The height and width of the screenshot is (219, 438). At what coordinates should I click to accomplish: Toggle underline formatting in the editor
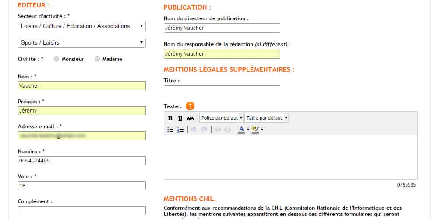pos(180,118)
